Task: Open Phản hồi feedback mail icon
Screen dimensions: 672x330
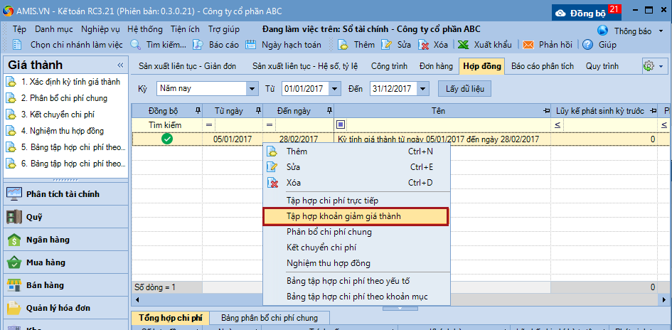Action: [528, 44]
